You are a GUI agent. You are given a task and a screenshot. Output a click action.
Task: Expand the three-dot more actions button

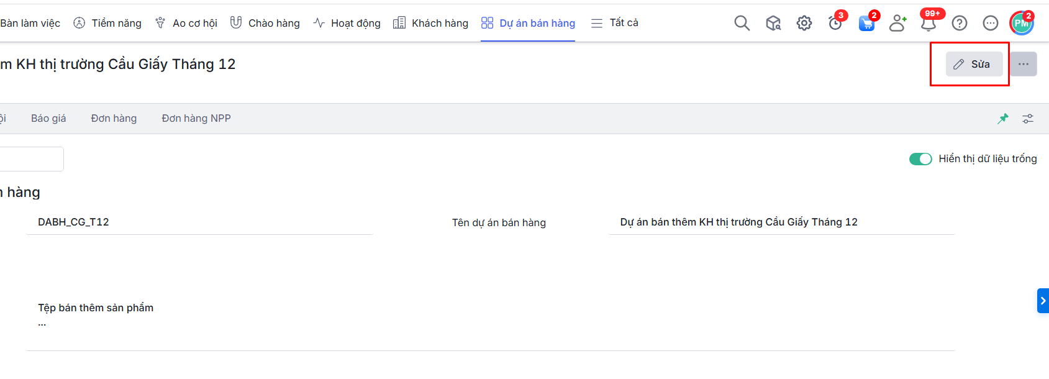(1023, 64)
